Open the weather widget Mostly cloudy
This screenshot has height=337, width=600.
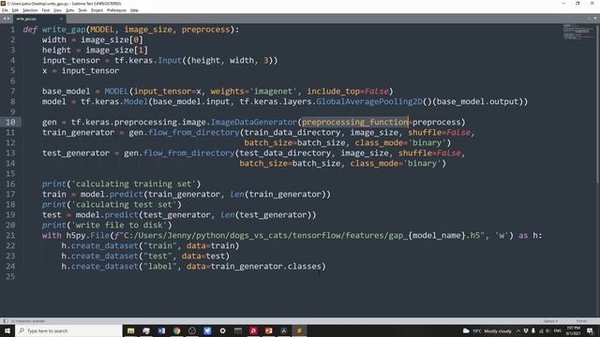coord(487,330)
